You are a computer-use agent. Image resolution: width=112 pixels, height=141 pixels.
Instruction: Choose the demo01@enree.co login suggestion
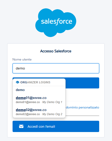39,100
